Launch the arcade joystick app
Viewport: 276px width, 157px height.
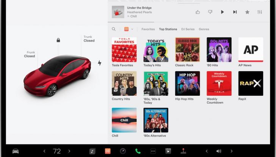[x=183, y=151]
